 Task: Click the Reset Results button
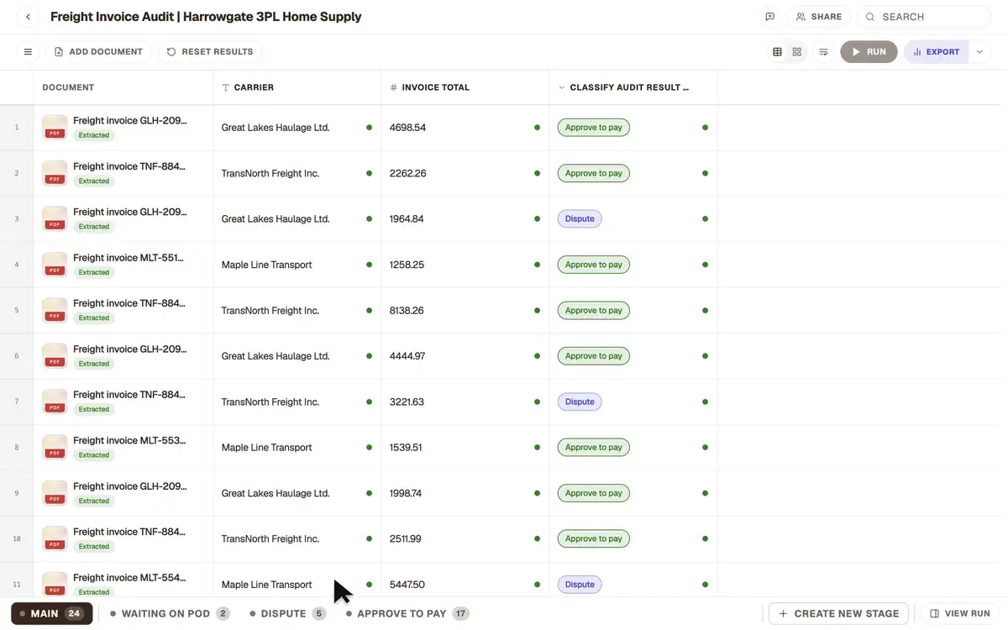coord(210,52)
